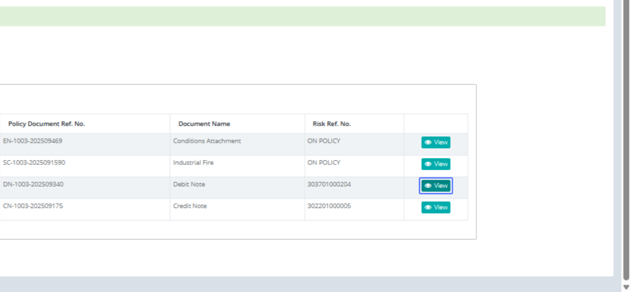Viewport: 631px width, 292px height.
Task: Select reference DN-1003-202509340 cell
Action: [x=33, y=184]
